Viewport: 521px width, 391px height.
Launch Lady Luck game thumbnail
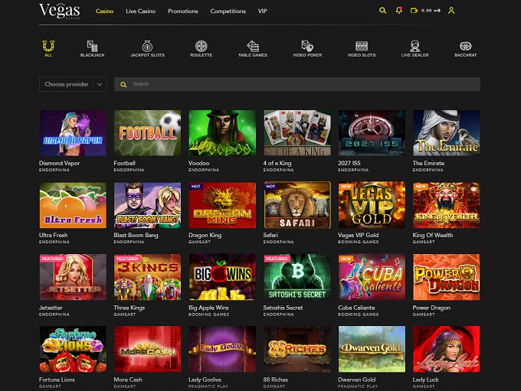click(446, 349)
